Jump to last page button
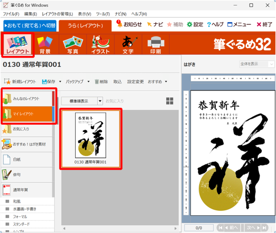 (x=264, y=228)
